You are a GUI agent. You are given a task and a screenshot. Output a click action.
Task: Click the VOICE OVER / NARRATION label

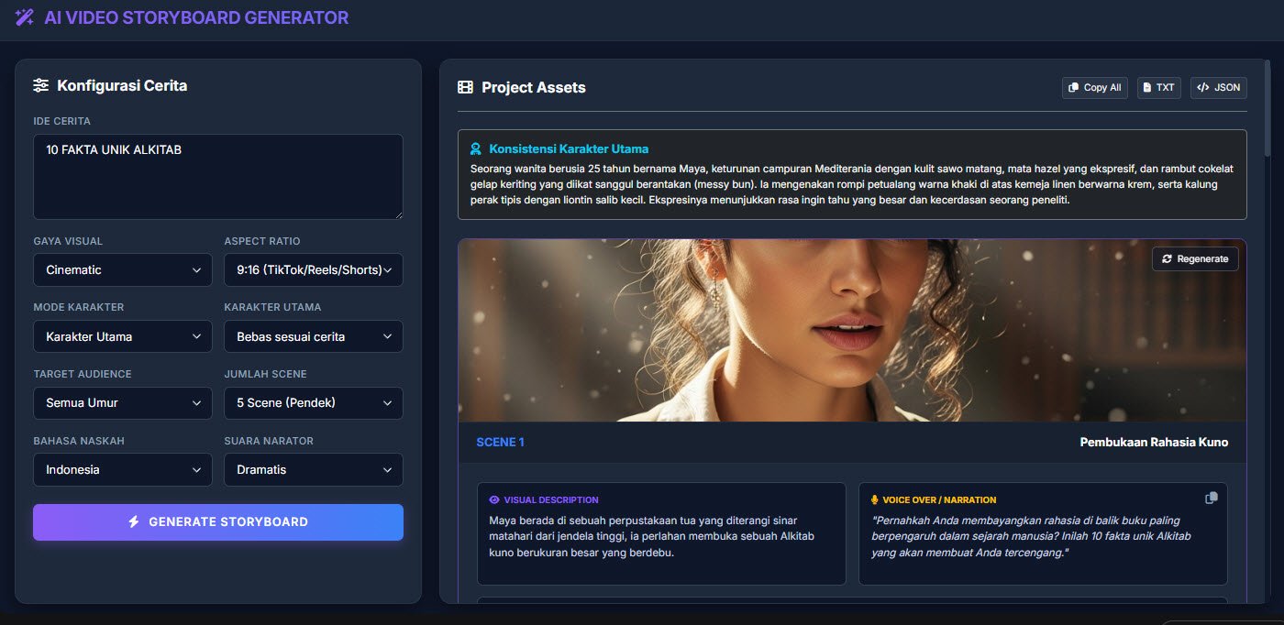940,500
